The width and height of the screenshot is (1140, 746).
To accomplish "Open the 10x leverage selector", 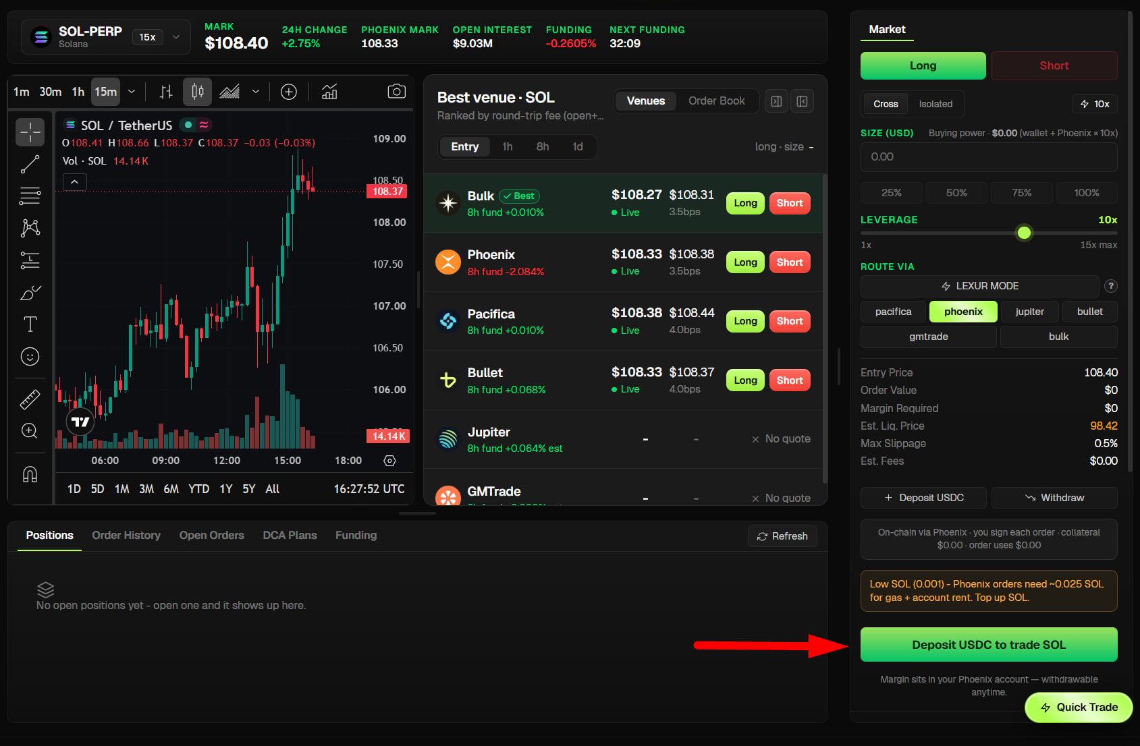I will [1095, 104].
